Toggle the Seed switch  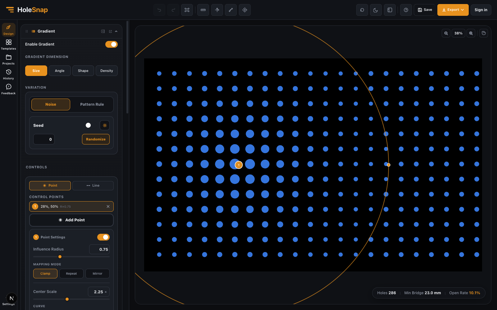point(91,125)
